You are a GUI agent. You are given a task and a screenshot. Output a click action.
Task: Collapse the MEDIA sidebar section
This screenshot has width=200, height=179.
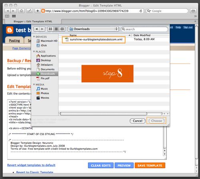tap(34, 84)
